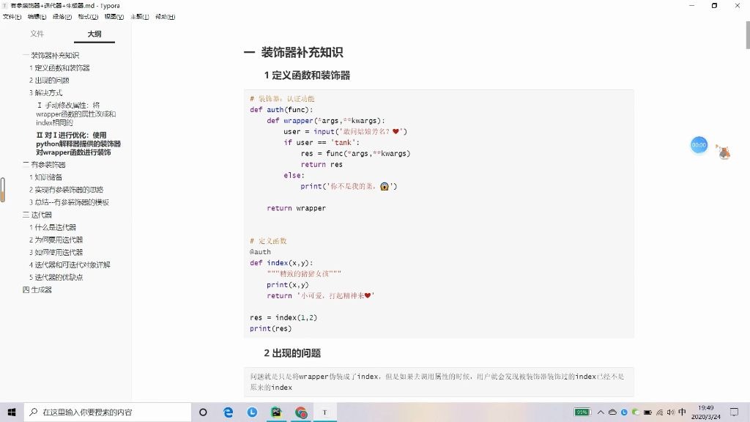This screenshot has width=750, height=422.
Task: Select the Typora icon in the taskbar
Action: pos(324,412)
